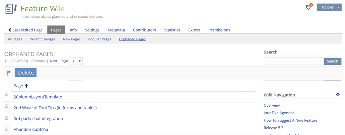Viewport: 345px width, 135px height.
Task: Go to Next page of results
Action: [54, 61]
